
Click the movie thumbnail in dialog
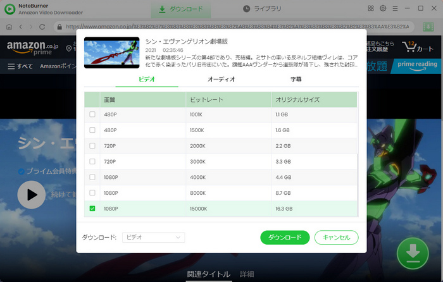(111, 52)
